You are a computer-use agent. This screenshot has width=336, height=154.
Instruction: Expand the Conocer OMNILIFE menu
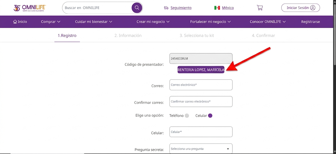(268, 22)
